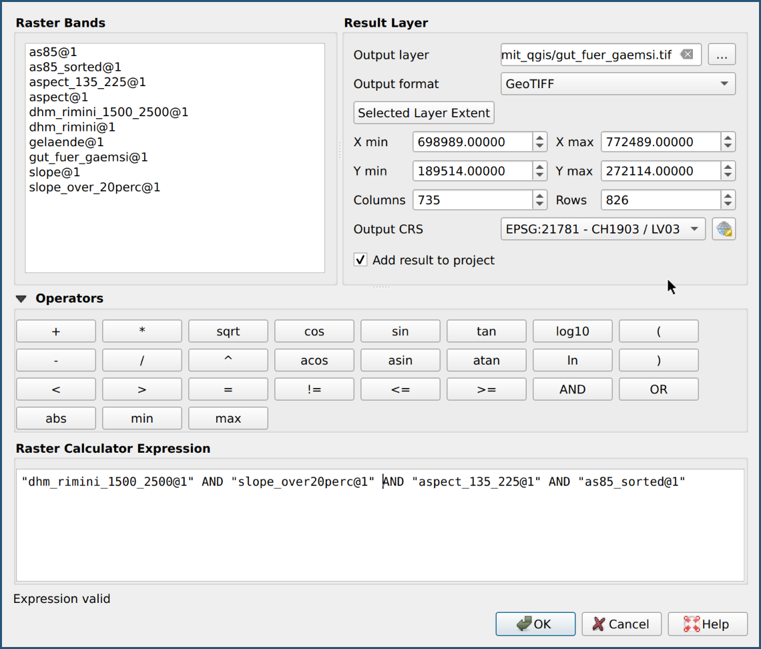Open the Help for raster calculator
Image resolution: width=761 pixels, height=649 pixels.
(707, 624)
